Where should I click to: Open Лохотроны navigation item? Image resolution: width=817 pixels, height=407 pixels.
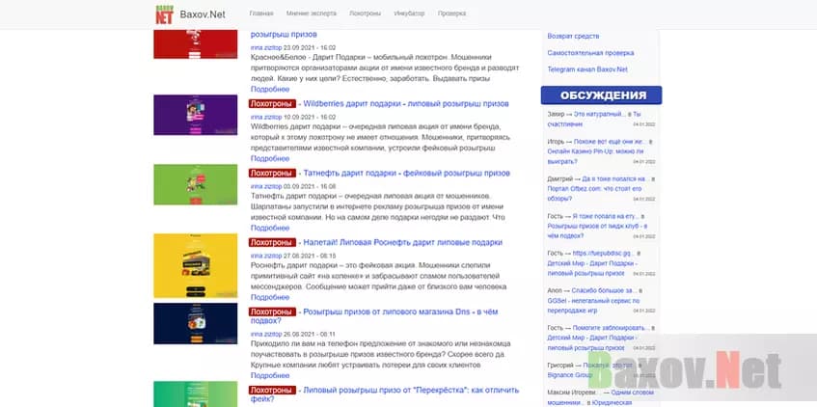coord(365,14)
